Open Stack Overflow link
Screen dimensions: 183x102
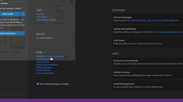43,70
